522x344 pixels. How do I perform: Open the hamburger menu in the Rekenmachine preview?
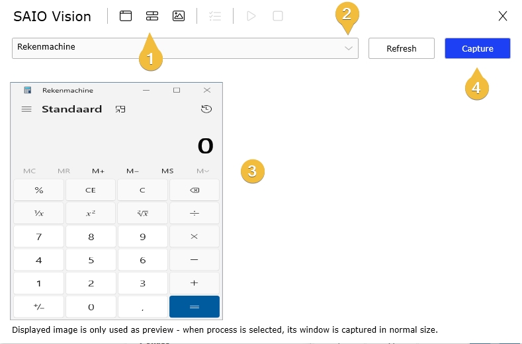26,109
